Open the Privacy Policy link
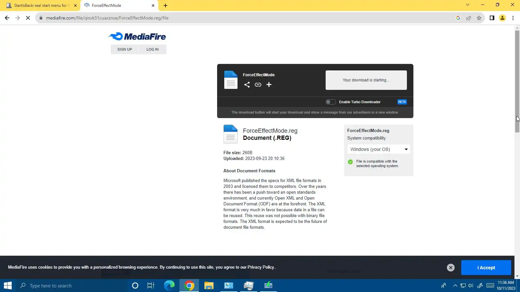 (261, 267)
